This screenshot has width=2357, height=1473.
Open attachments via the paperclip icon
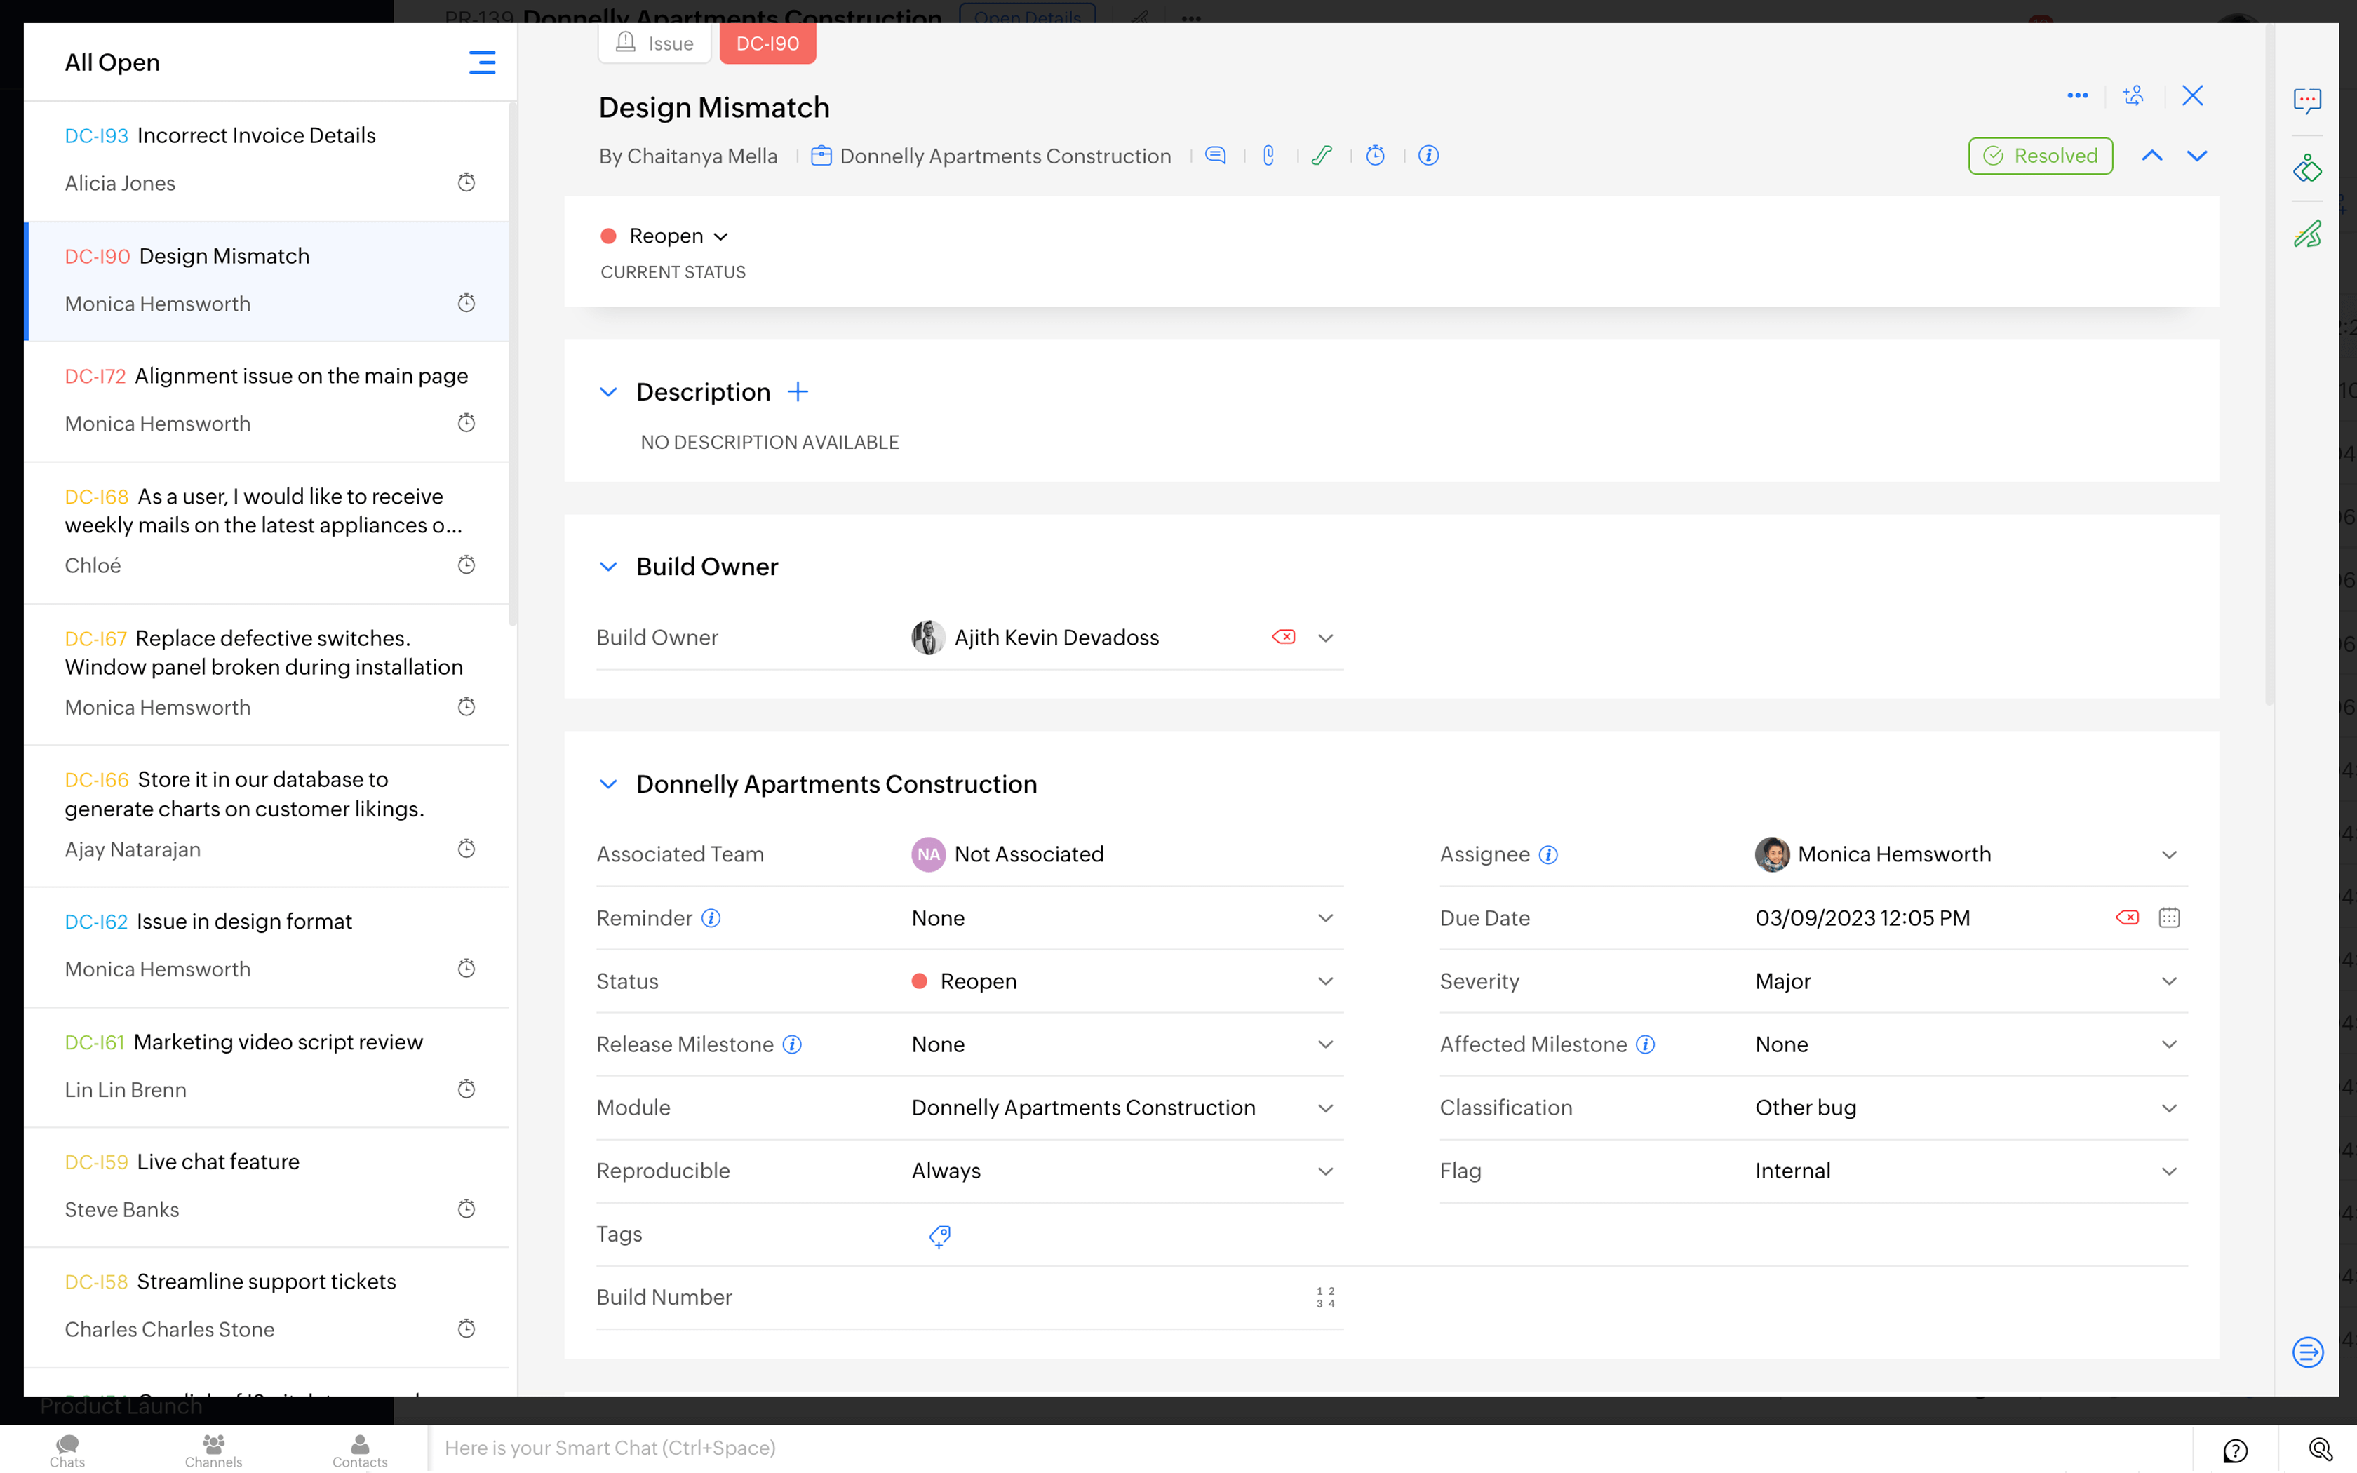pyautogui.click(x=1268, y=156)
